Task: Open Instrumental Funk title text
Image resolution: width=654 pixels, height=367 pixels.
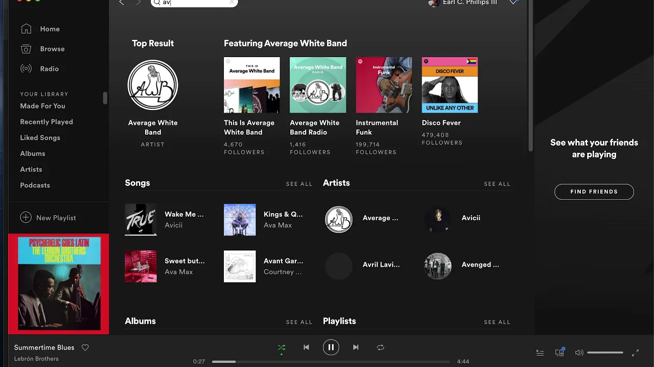Action: 377,127
